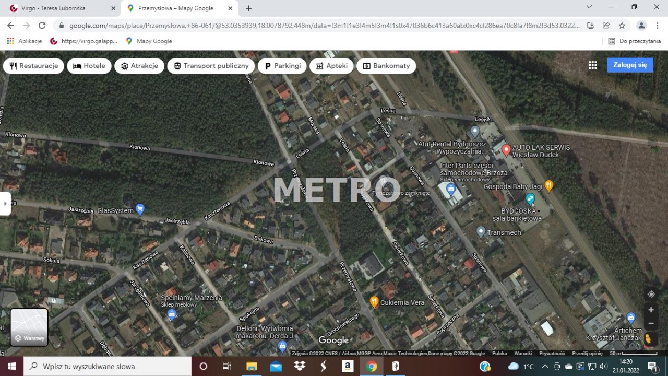The height and width of the screenshot is (376, 668).
Task: Expand the collapsed side panel arrow
Action: pyautogui.click(x=5, y=204)
